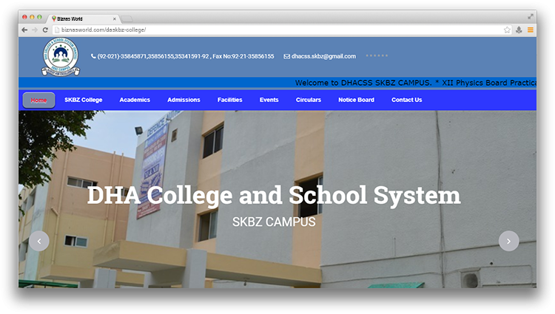555x314 pixels.
Task: Click the browser forward arrow
Action: (x=35, y=30)
